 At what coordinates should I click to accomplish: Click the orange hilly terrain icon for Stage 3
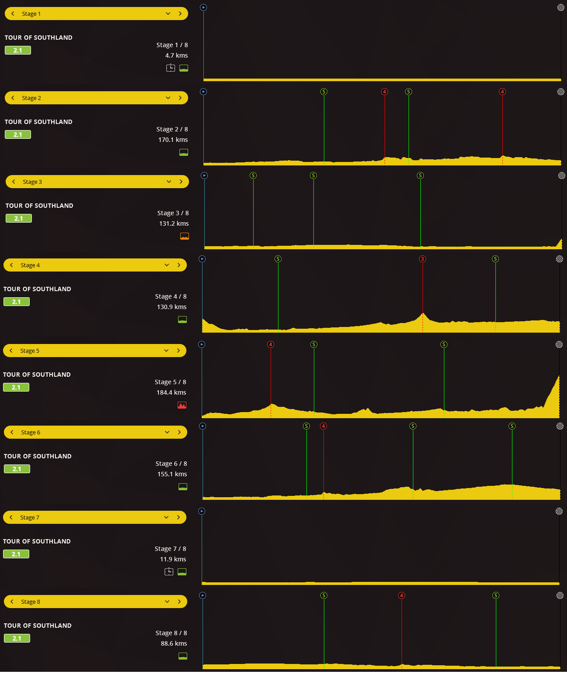point(185,236)
